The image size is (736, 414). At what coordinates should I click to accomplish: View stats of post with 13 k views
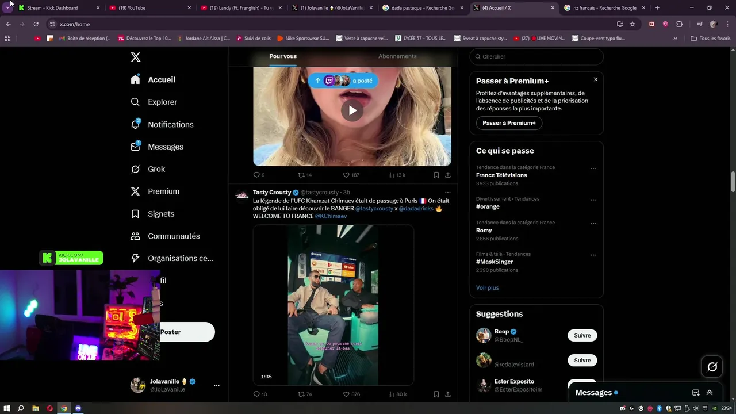(x=397, y=175)
